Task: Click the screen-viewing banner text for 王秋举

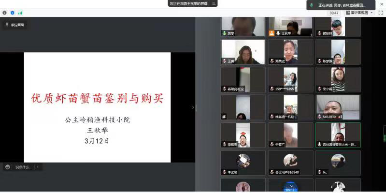Action: pyautogui.click(x=189, y=3)
